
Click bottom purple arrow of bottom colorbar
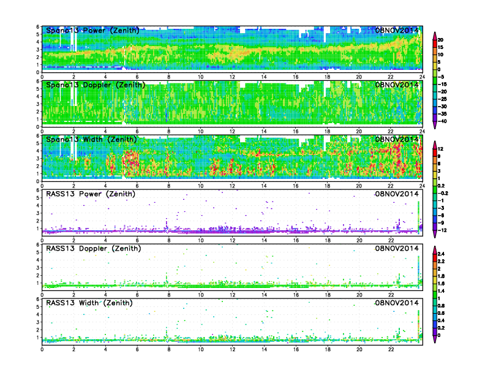[x=435, y=339]
